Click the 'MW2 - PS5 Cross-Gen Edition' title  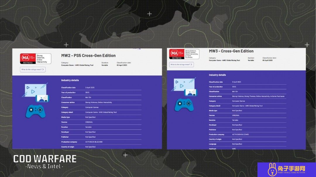(88, 55)
